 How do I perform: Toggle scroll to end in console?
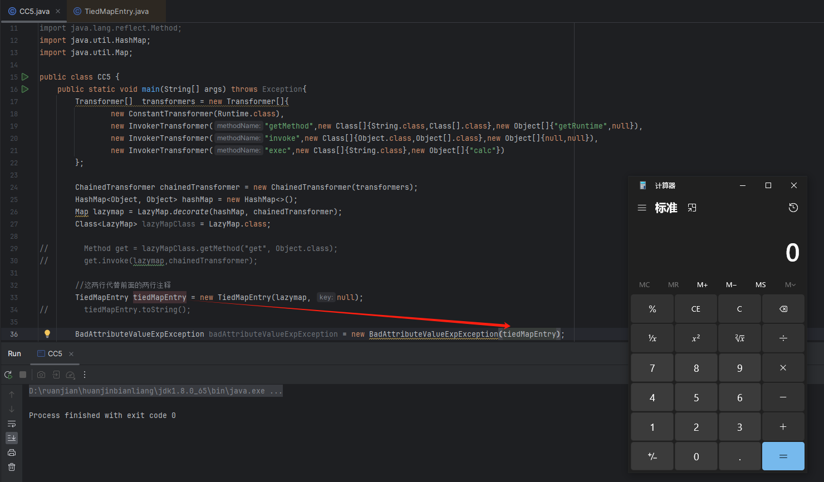pyautogui.click(x=12, y=438)
